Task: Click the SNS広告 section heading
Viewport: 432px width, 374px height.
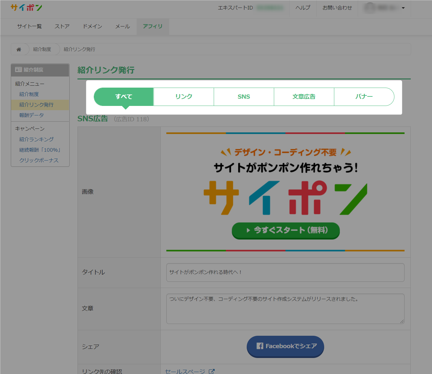Action: (93, 119)
